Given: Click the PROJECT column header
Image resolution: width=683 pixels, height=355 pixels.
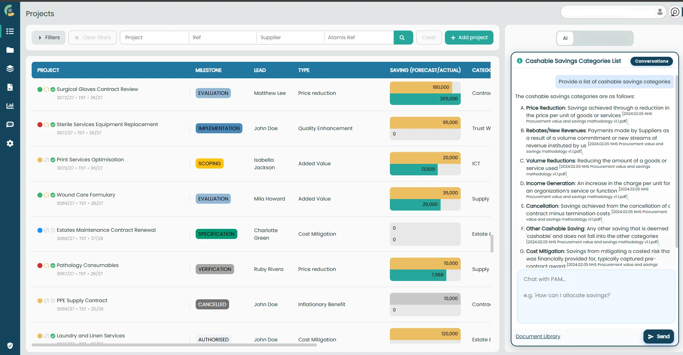Looking at the screenshot, I should tap(48, 70).
